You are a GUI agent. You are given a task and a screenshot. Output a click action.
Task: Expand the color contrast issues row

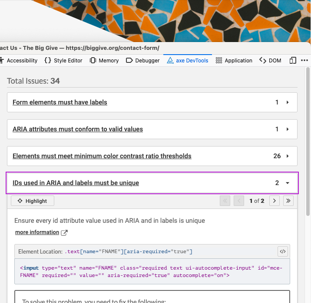pos(288,156)
